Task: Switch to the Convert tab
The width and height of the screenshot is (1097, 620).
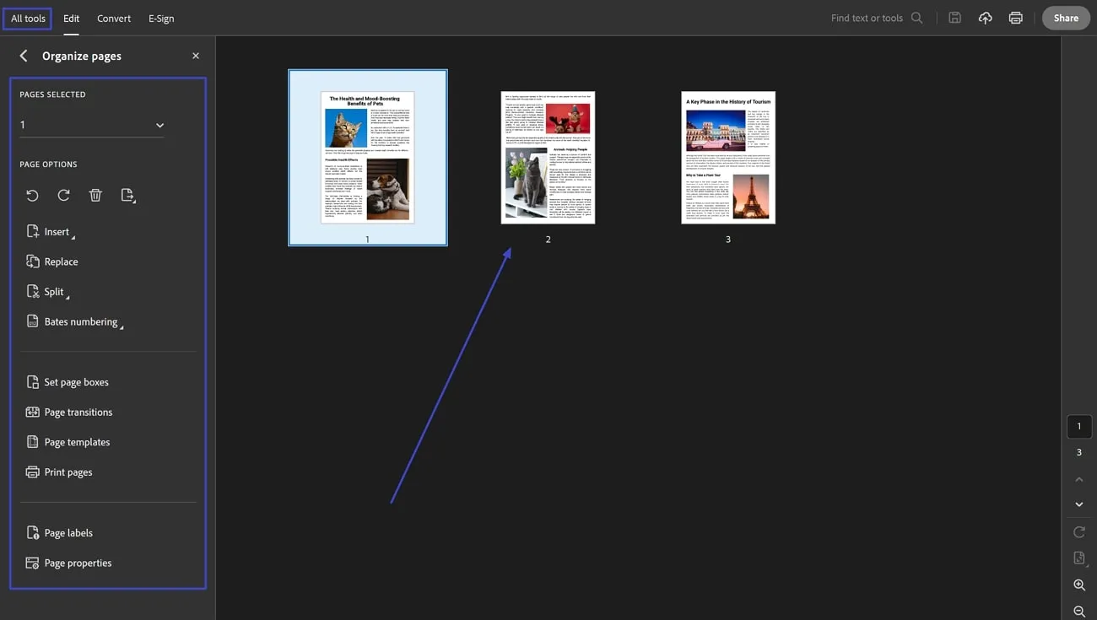Action: 114,18
